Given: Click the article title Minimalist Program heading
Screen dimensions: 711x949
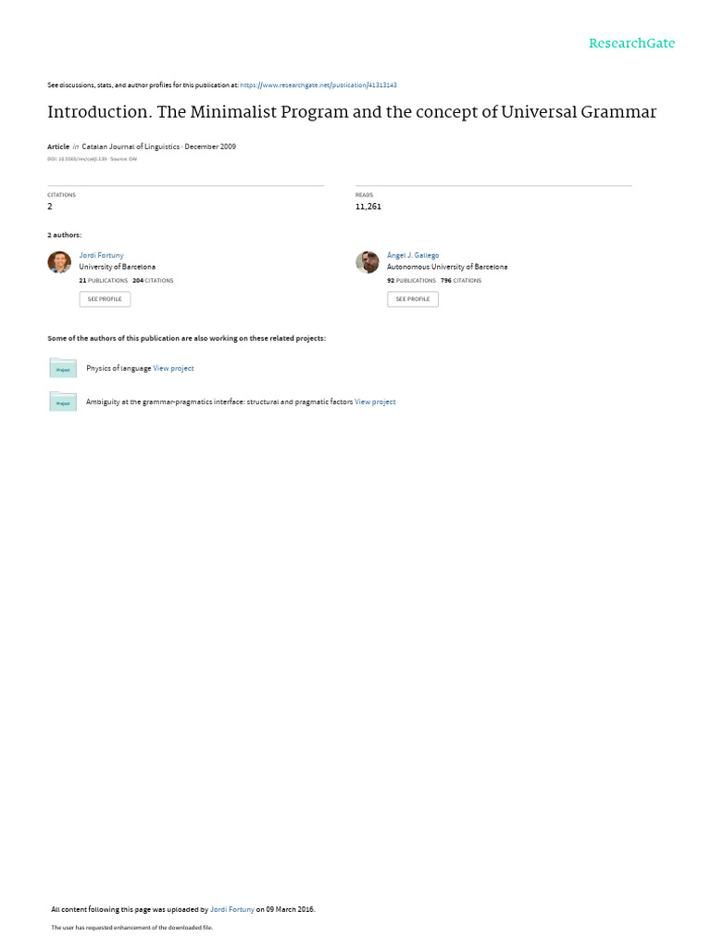Looking at the screenshot, I should [352, 112].
